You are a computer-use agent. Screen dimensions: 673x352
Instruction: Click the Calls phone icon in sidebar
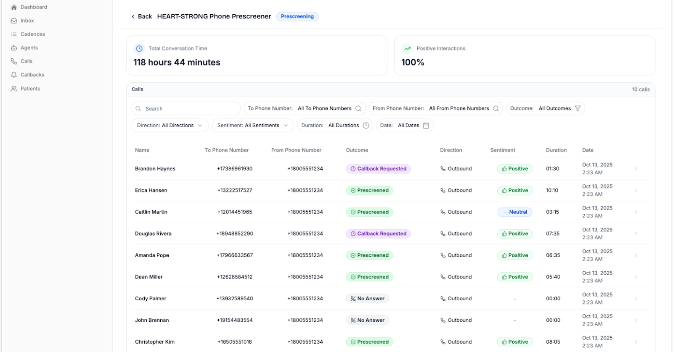tap(14, 61)
